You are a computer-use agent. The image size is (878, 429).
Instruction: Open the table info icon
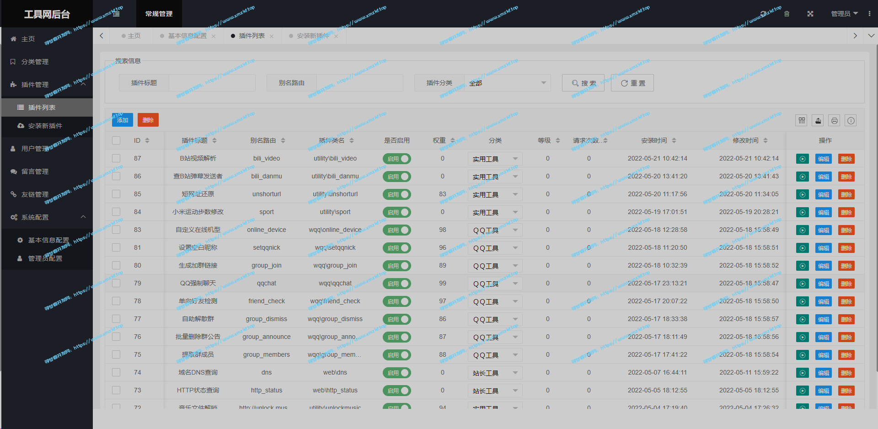coord(851,121)
